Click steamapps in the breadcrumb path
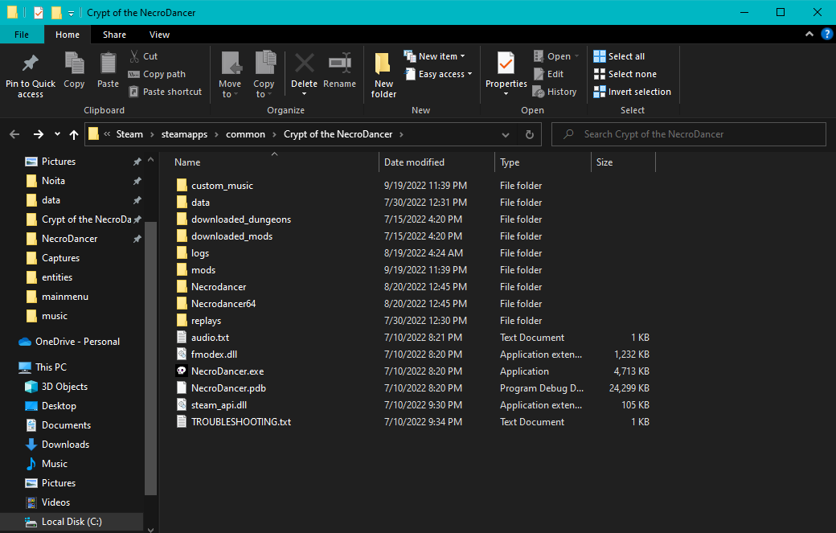Viewport: 836px width, 533px height. click(x=184, y=134)
